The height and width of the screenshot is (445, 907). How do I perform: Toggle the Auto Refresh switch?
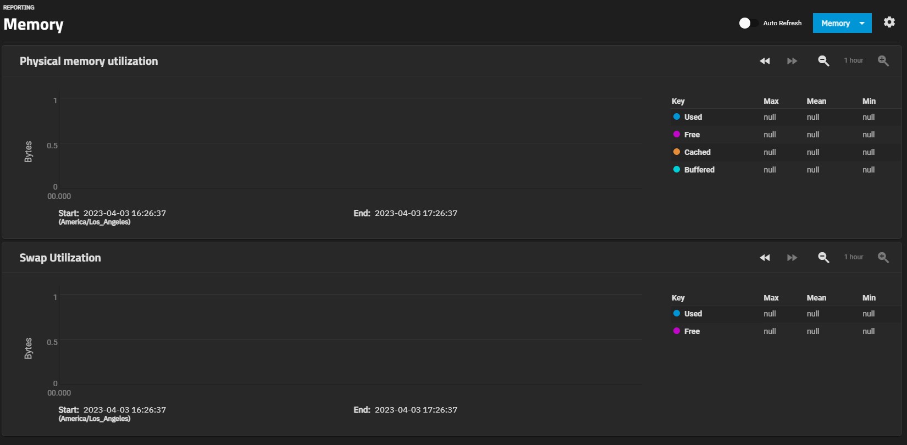coord(749,23)
